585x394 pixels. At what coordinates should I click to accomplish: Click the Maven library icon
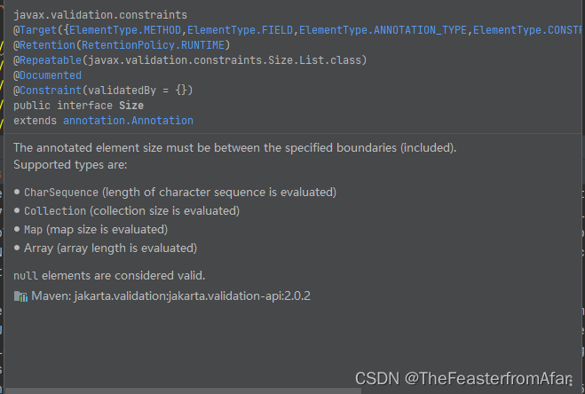pos(20,296)
